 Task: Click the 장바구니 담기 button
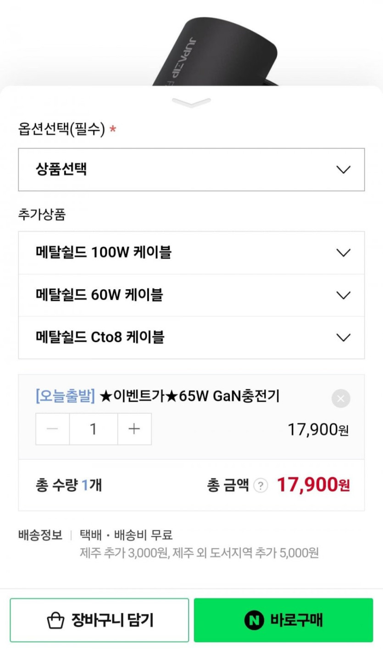click(x=100, y=620)
